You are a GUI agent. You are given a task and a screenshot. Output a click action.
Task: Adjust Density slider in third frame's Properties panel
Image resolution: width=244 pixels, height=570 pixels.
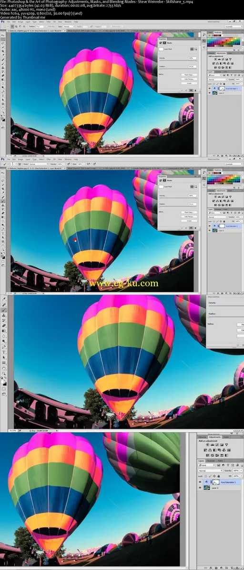226,306
